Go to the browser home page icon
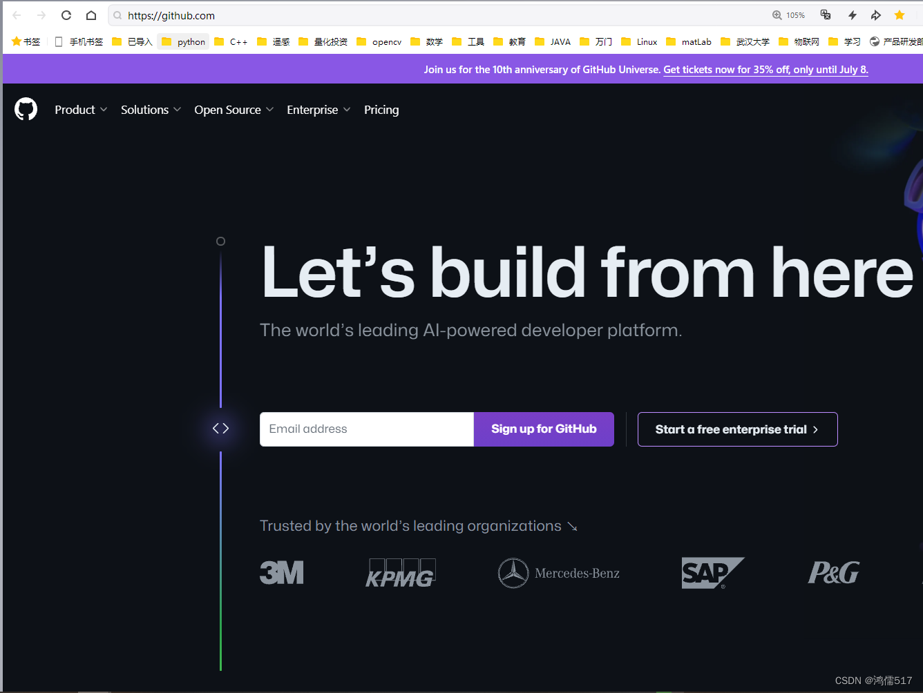 tap(91, 15)
